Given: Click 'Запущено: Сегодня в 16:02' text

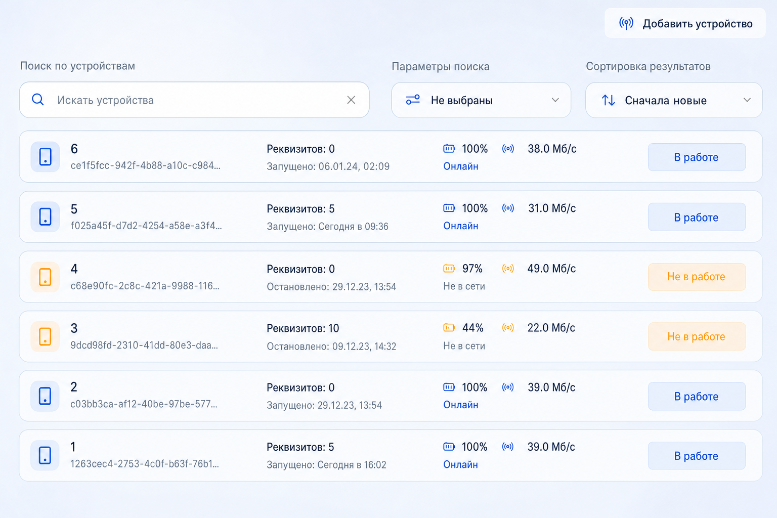Looking at the screenshot, I should pos(326,465).
